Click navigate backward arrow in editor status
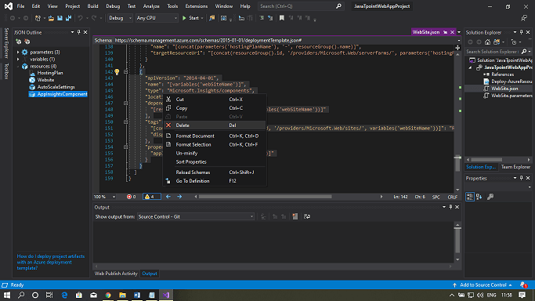535x301 pixels. pyautogui.click(x=168, y=197)
